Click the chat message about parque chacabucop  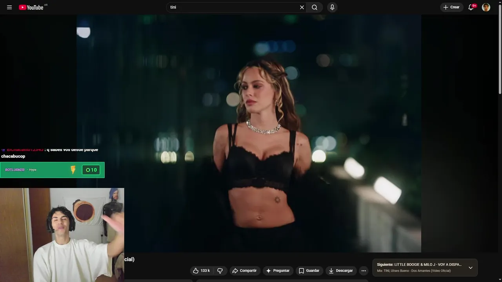(49, 153)
